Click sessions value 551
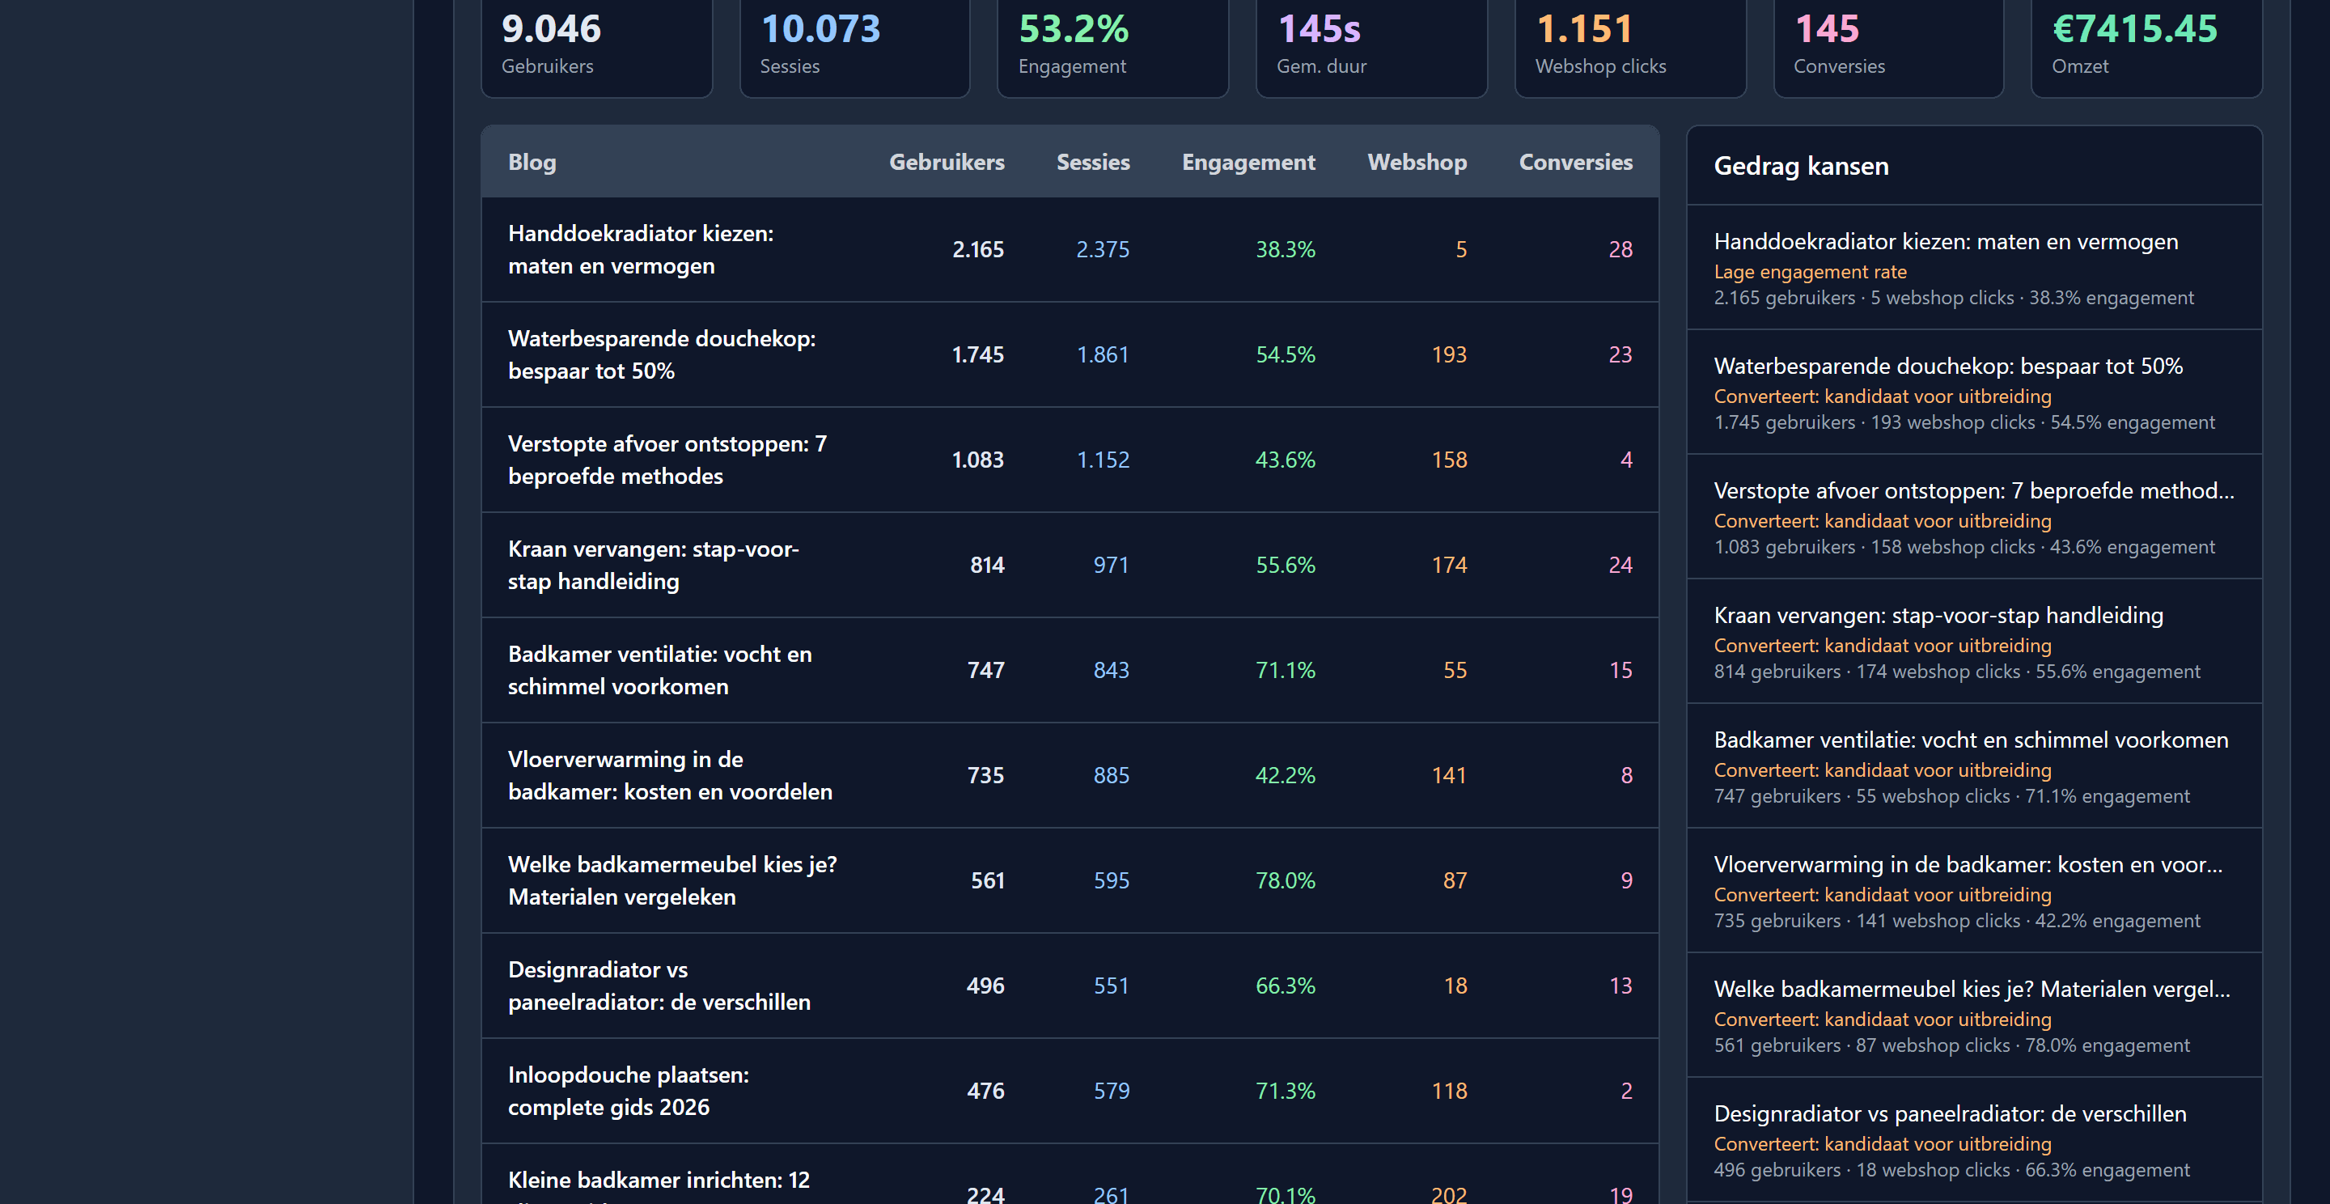Screen dimensions: 2330x1204 (1112, 986)
